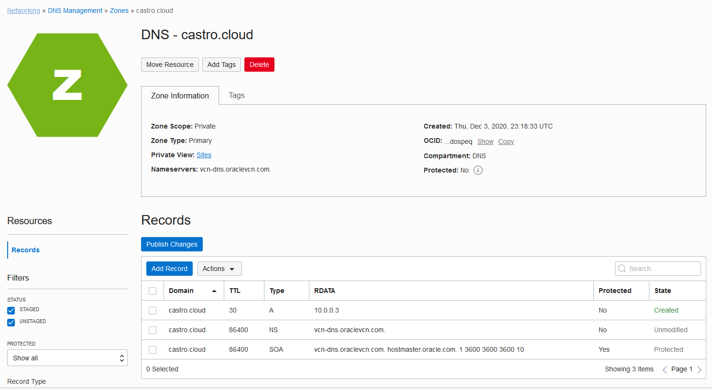
Task: Open the Sites private view link
Action: pyautogui.click(x=204, y=155)
